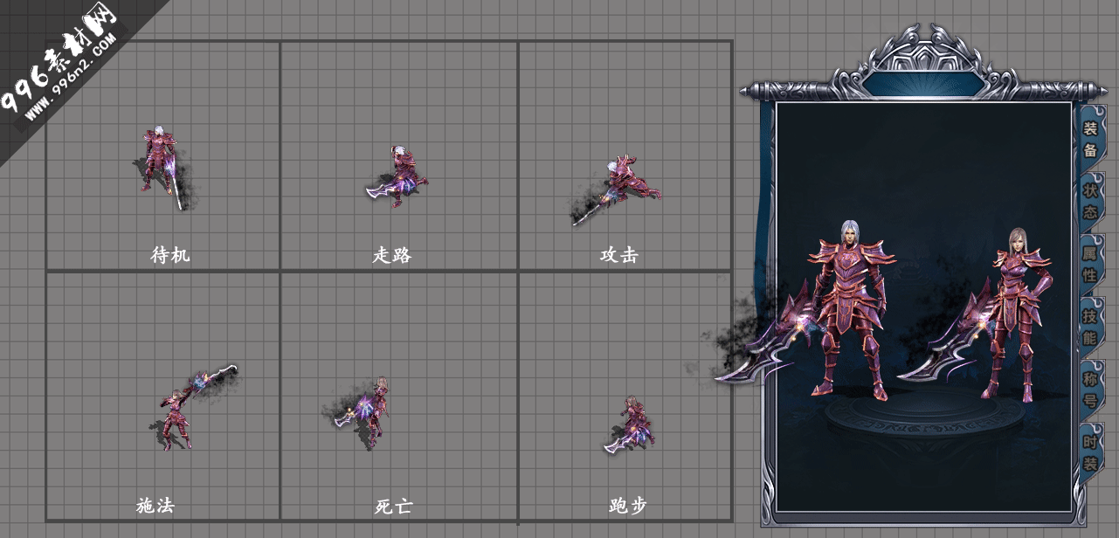Open the 装备 equipment tab
This screenshot has width=1119, height=538.
pyautogui.click(x=1090, y=139)
